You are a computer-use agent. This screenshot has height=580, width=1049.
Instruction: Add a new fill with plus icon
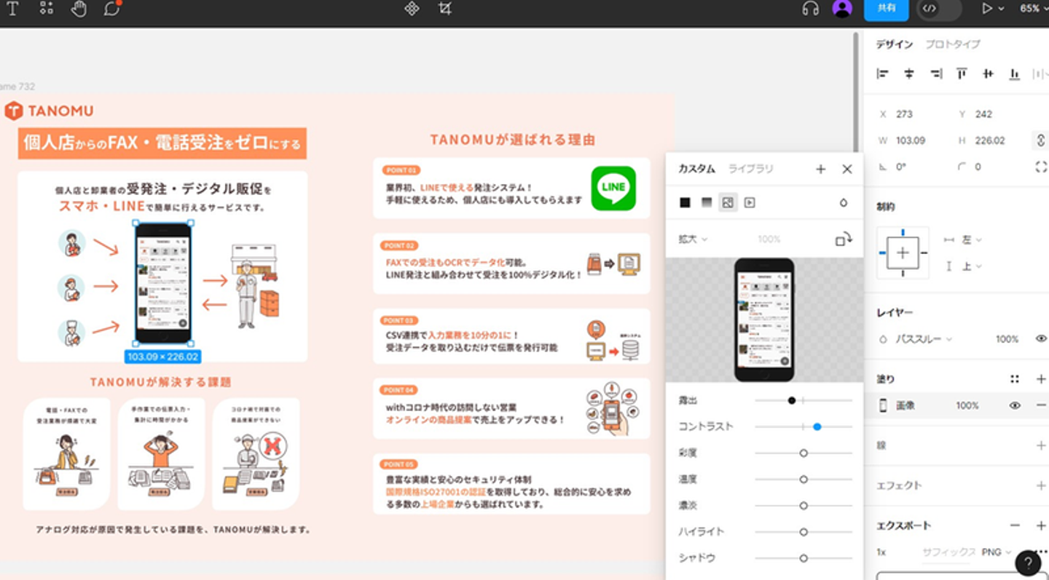click(x=1041, y=379)
